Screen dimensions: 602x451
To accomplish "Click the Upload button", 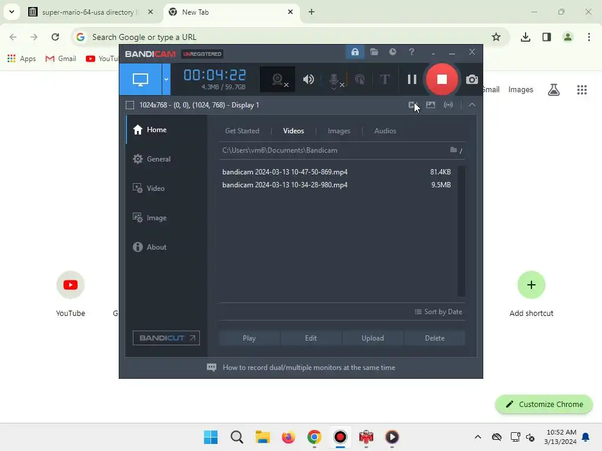I will coord(373,338).
